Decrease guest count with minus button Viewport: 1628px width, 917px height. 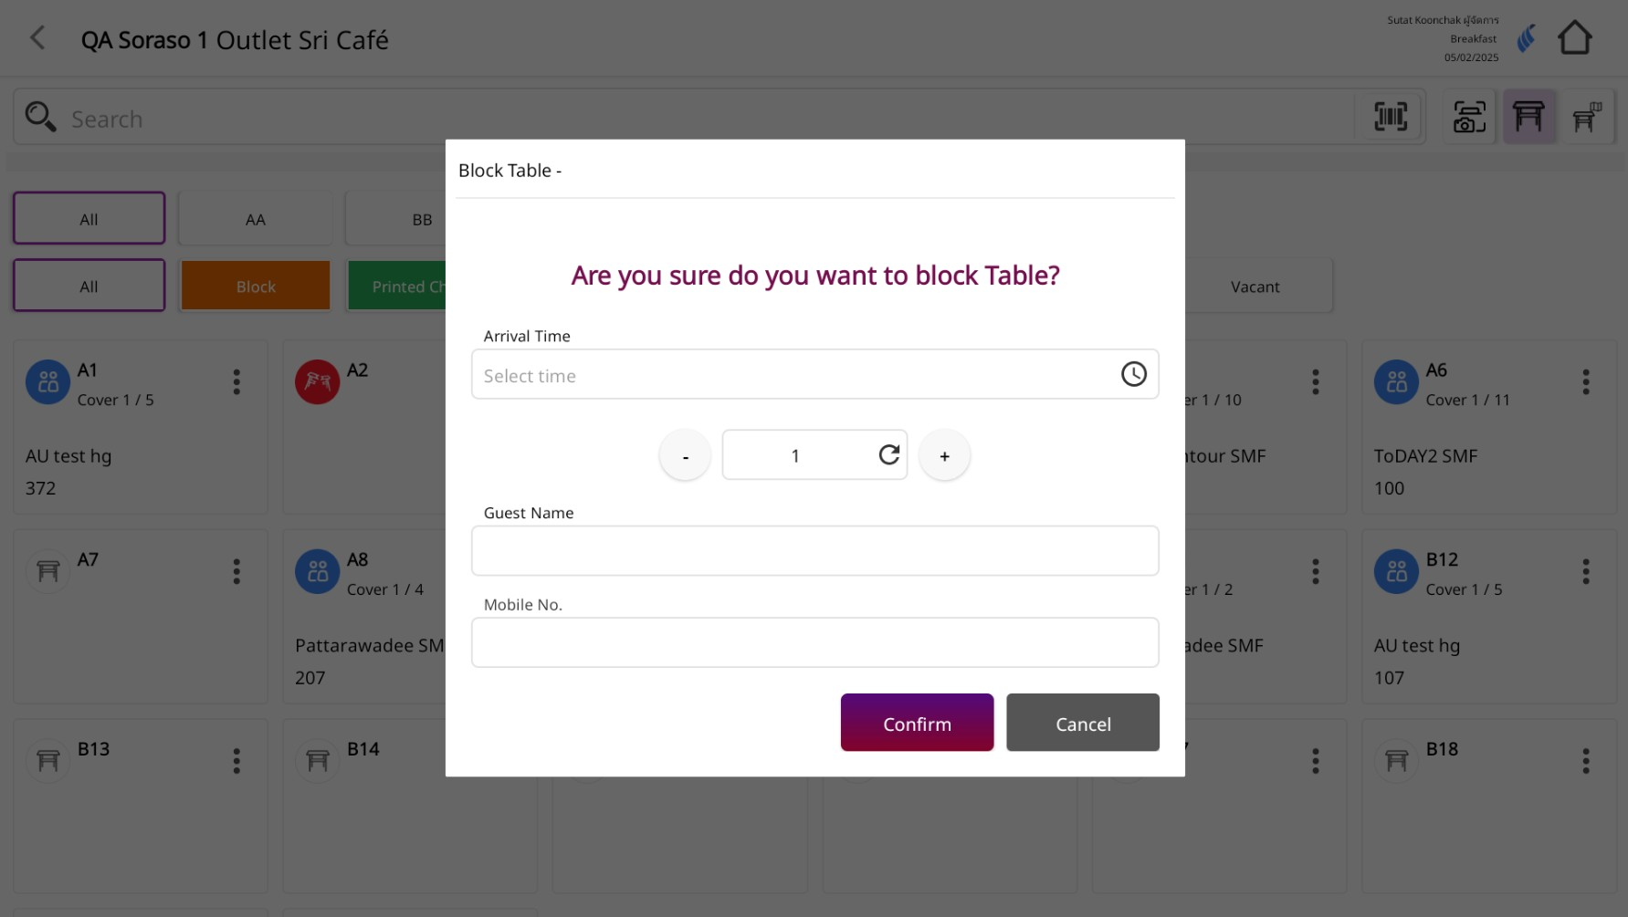(685, 455)
